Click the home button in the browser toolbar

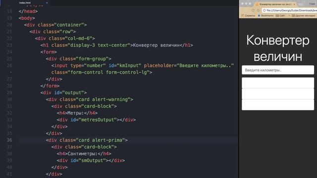(x=258, y=10)
